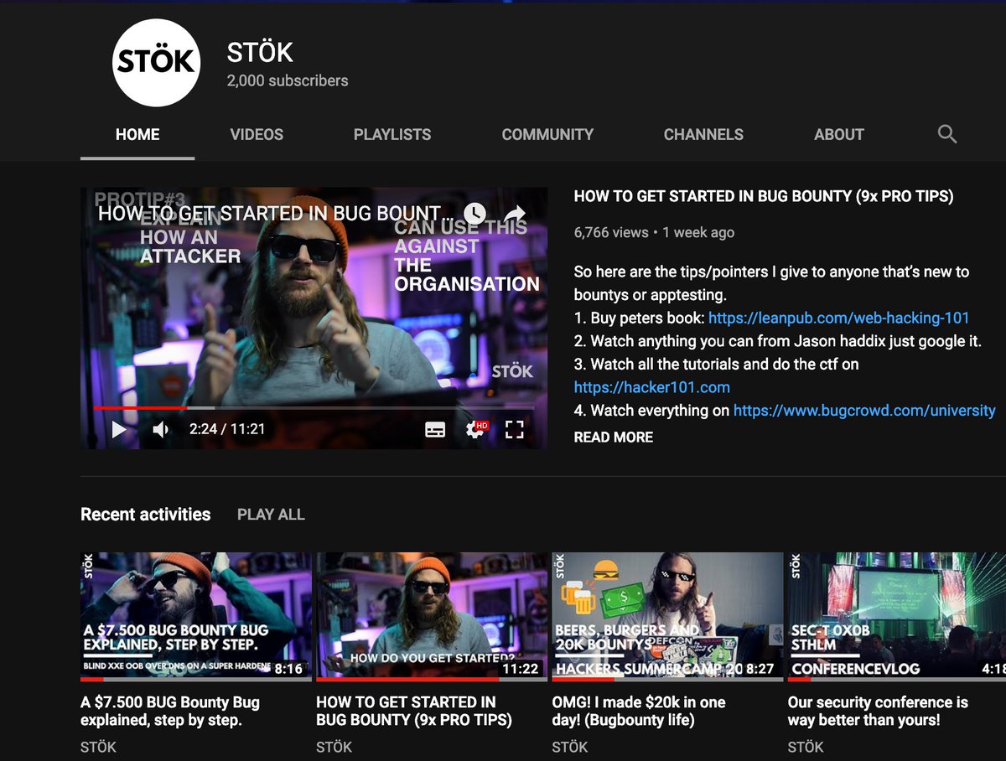Expand description with READ MORE

pos(613,437)
